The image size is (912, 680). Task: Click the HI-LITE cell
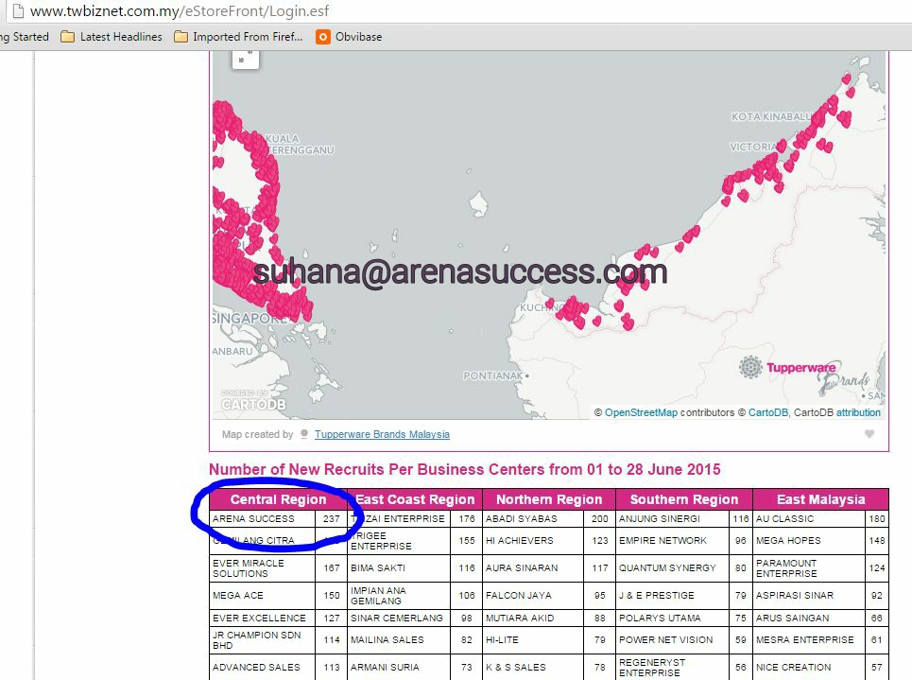pyautogui.click(x=533, y=640)
